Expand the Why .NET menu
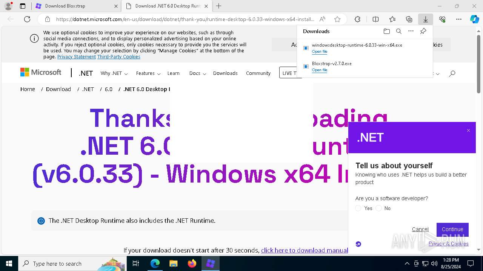Image resolution: width=483 pixels, height=271 pixels. [114, 73]
